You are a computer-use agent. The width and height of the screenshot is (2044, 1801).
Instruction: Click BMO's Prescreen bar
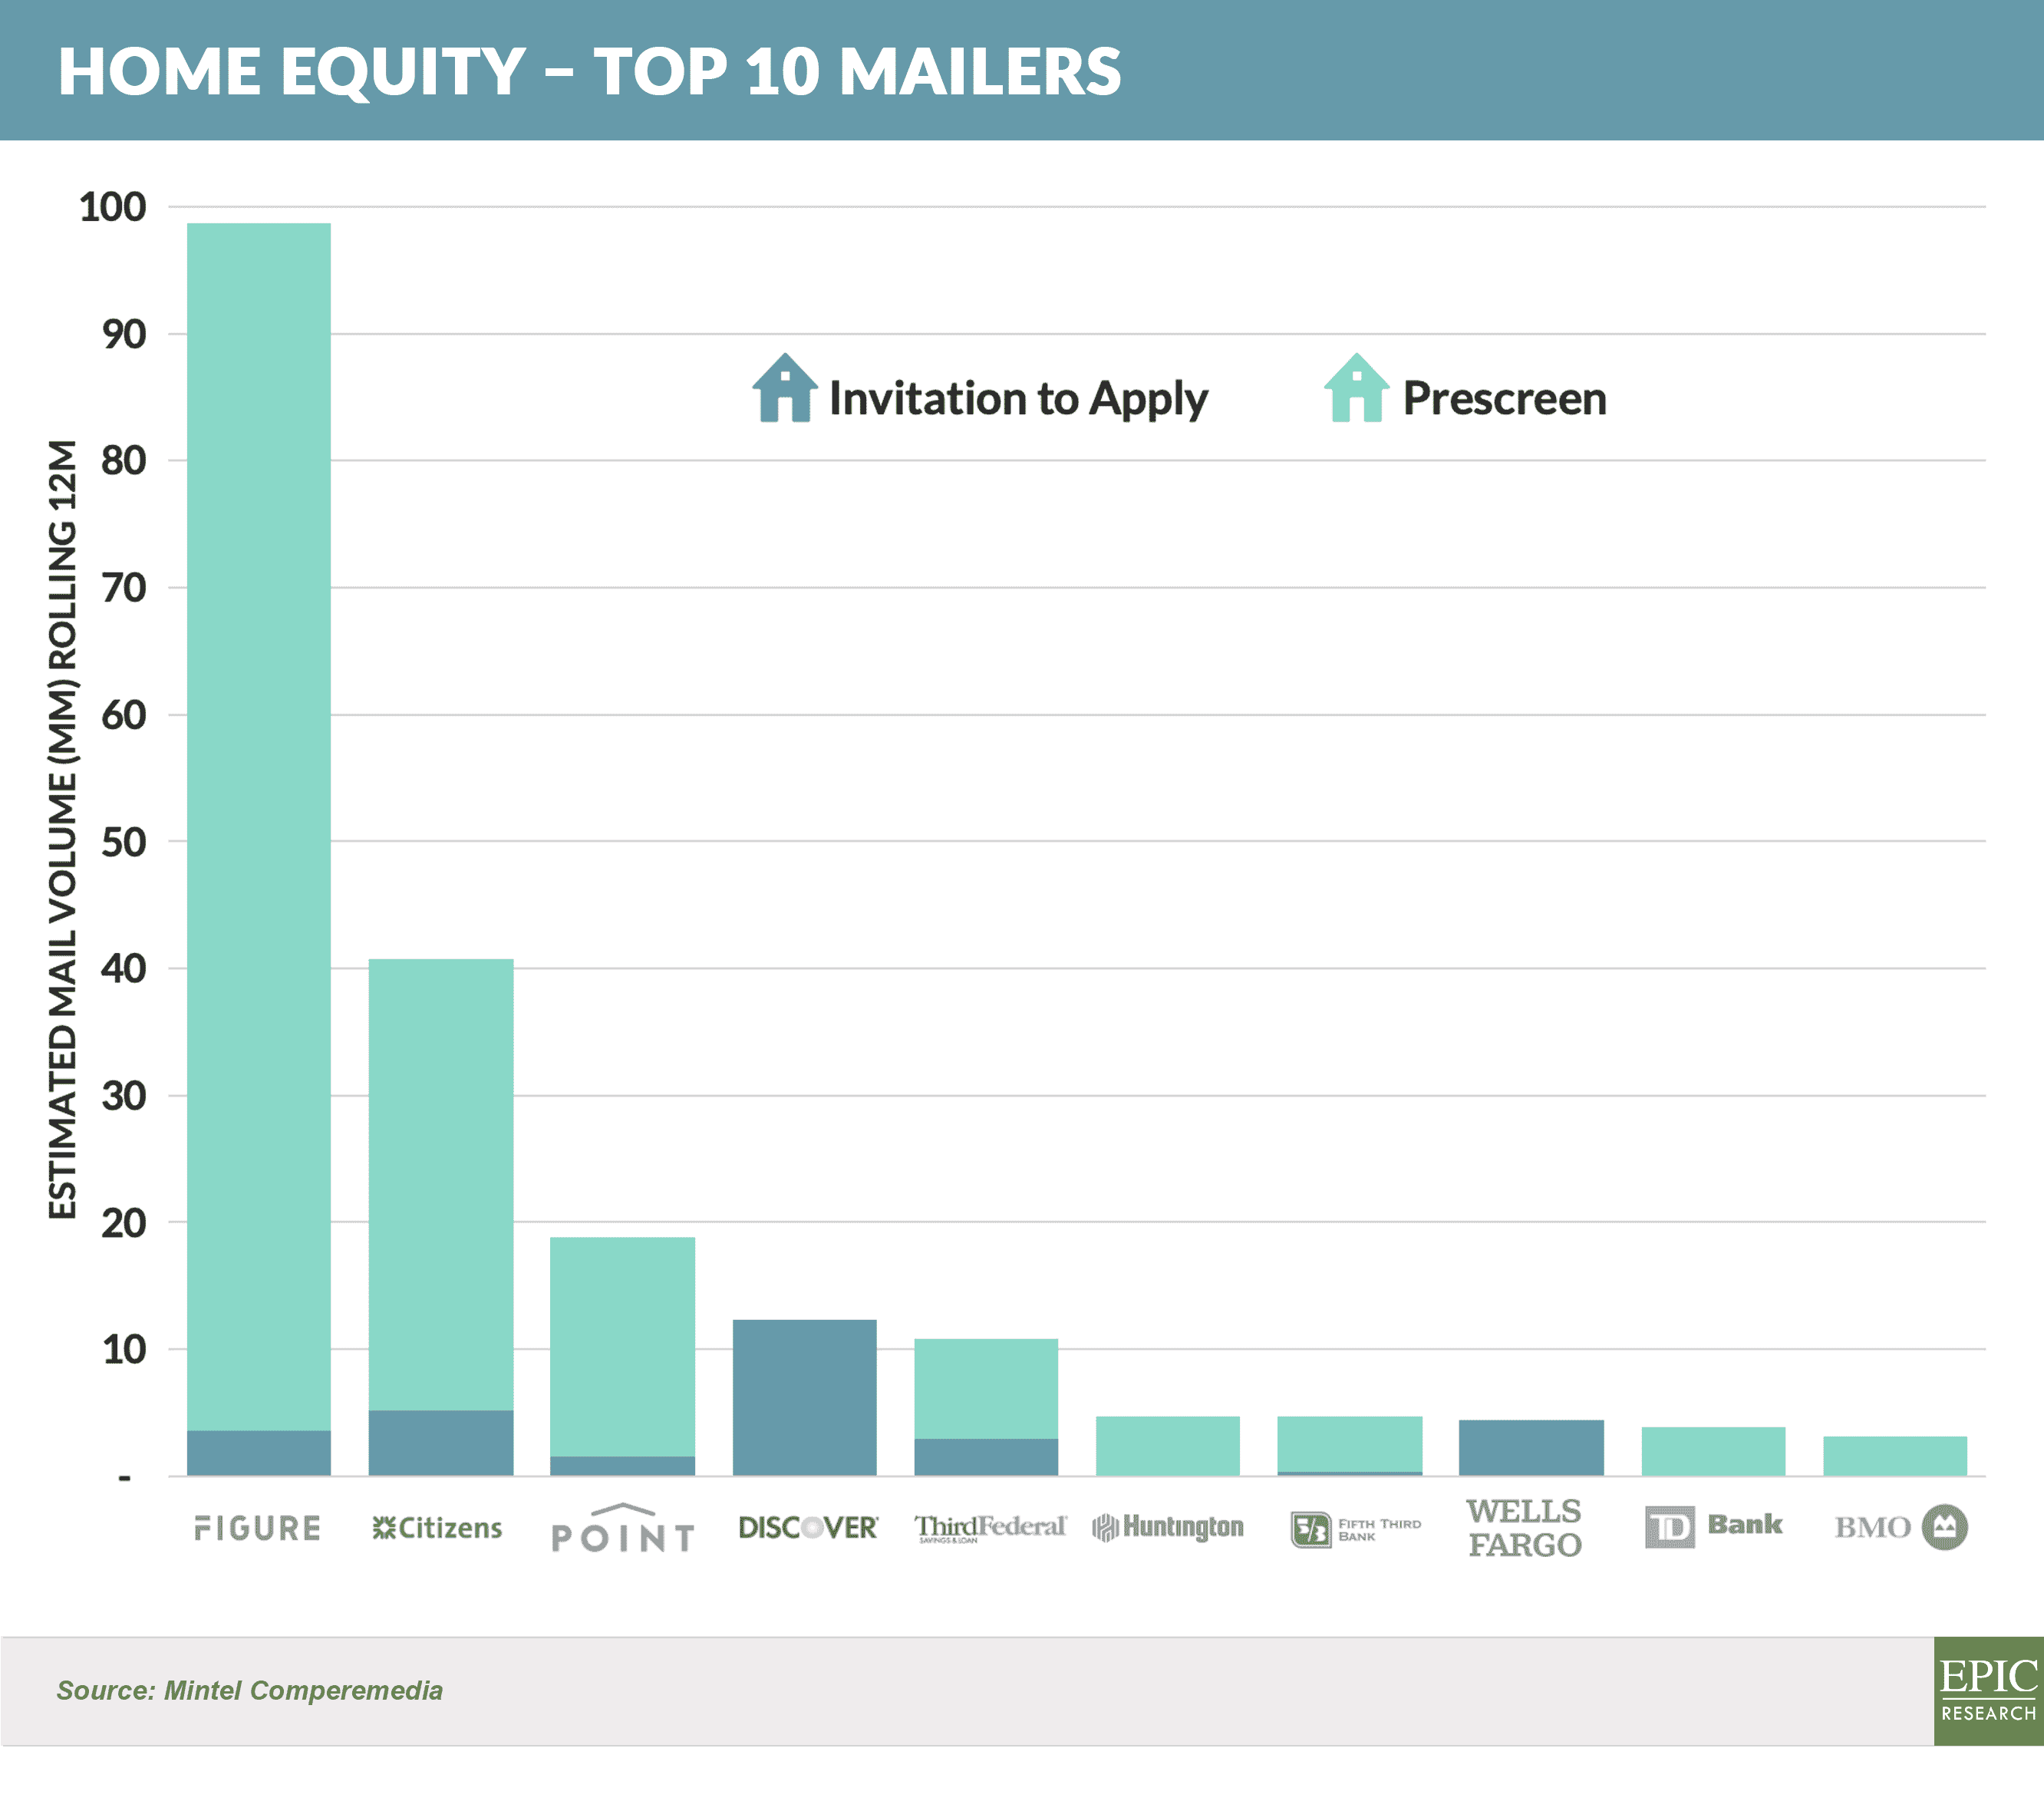point(1895,1456)
